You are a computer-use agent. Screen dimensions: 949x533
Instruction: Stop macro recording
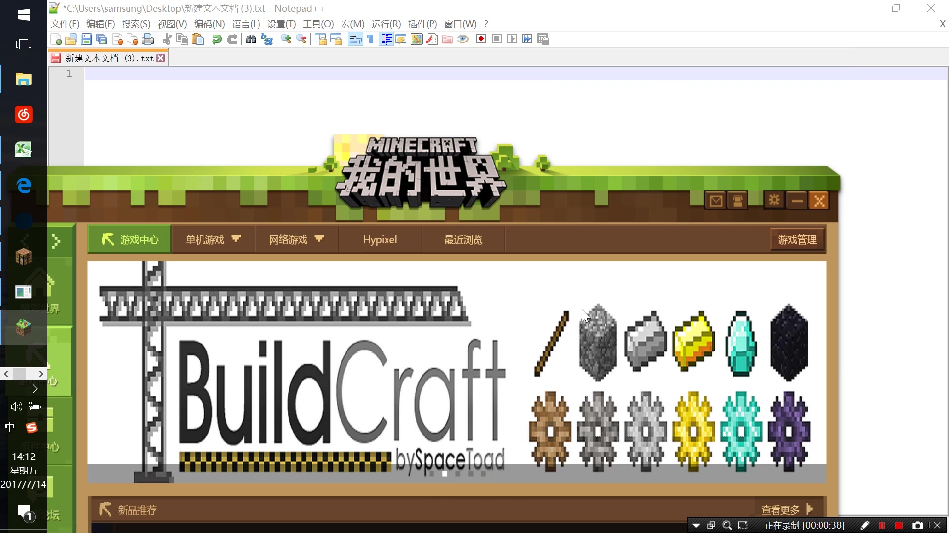[x=497, y=39]
